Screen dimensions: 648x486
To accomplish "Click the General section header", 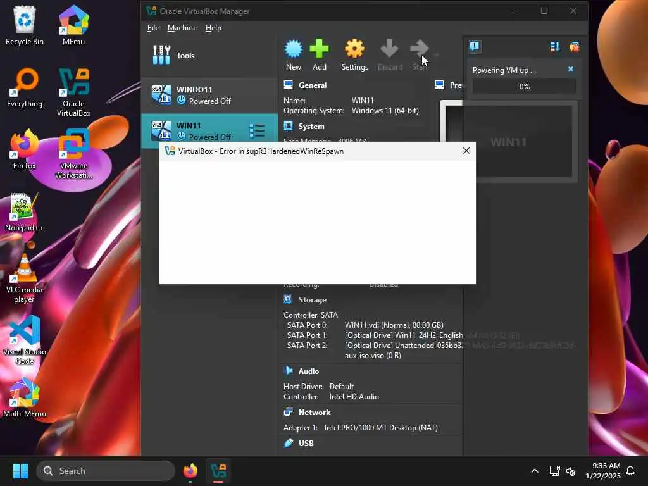I will [x=313, y=85].
